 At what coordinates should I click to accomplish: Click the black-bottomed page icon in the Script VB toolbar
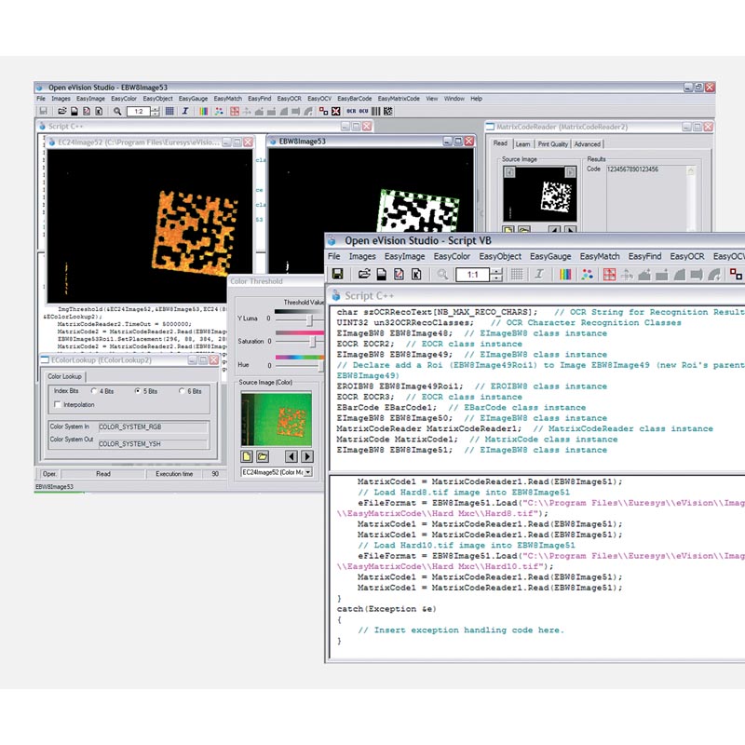click(382, 274)
